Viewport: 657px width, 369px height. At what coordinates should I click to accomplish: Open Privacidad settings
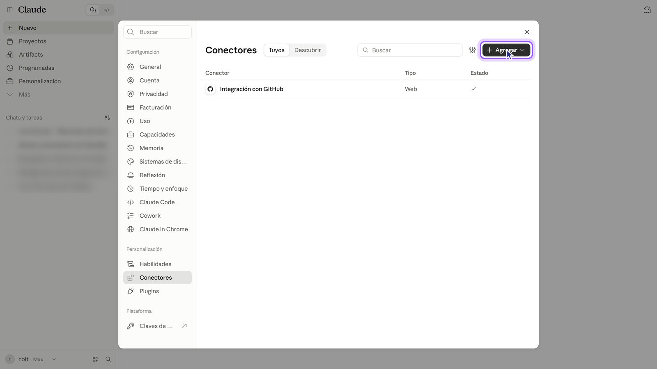[157, 94]
